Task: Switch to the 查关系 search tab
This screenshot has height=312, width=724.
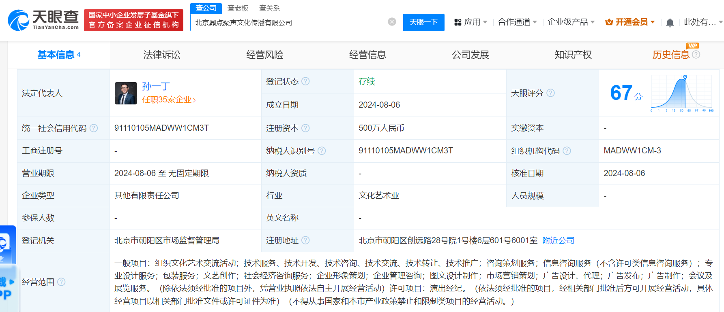Action: [270, 8]
